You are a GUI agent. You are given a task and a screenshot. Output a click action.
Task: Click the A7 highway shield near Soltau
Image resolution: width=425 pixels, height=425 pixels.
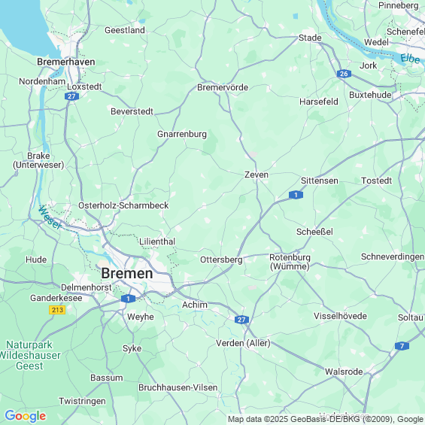click(402, 346)
